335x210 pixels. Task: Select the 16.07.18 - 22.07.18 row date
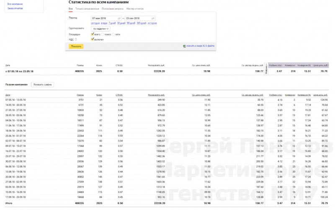point(15,151)
